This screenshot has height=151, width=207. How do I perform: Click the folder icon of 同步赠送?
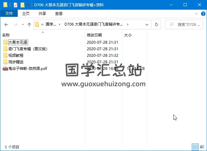pyautogui.click(x=5, y=62)
